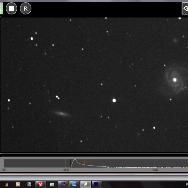Open the dark blue application taskbar icon
This screenshot has height=188, width=188.
coord(96,184)
